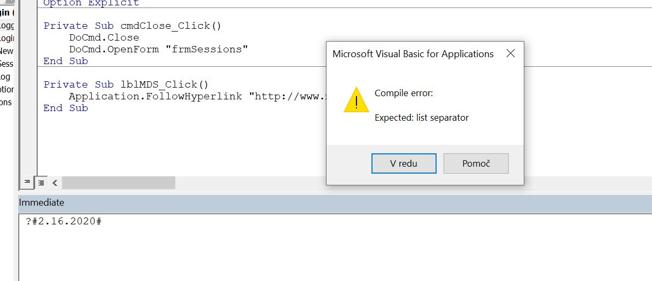Screen dimensions: 652x281
Task: Click the yellow warning triangle icon
Action: tap(356, 101)
